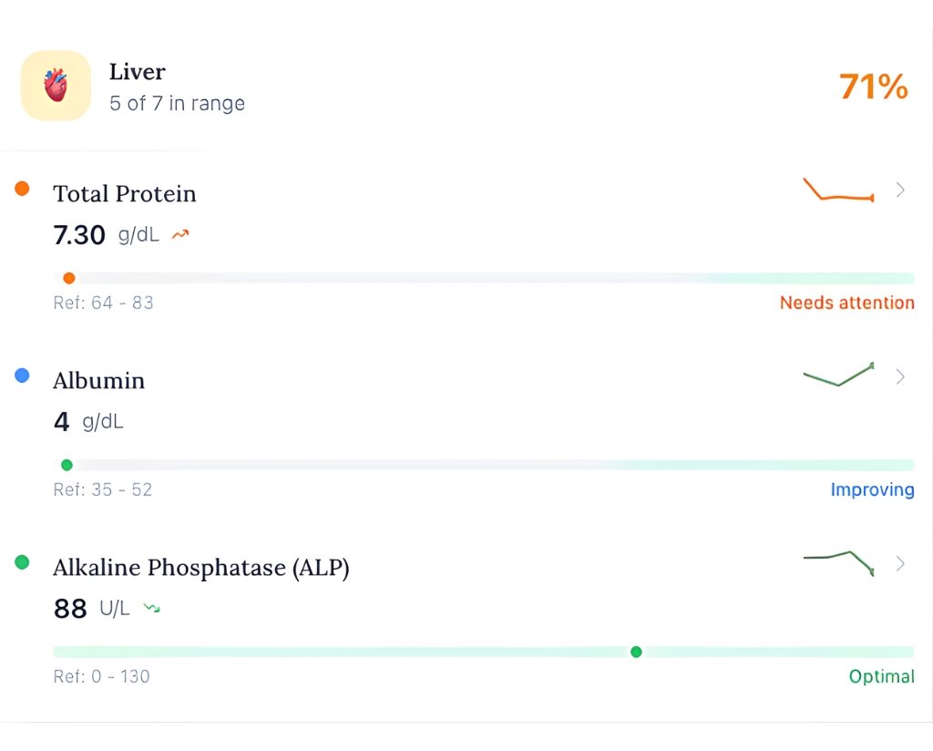The width and height of the screenshot is (933, 751).
Task: Click the ALP range bar marker
Action: point(636,652)
